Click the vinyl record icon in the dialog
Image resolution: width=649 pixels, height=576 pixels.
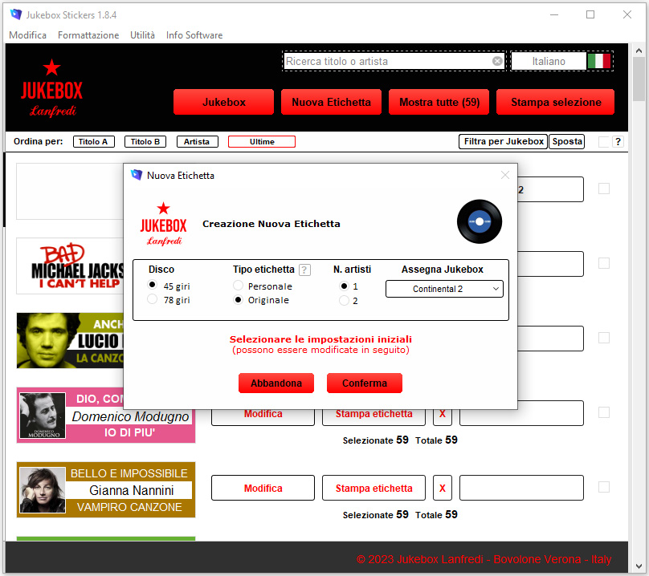480,221
